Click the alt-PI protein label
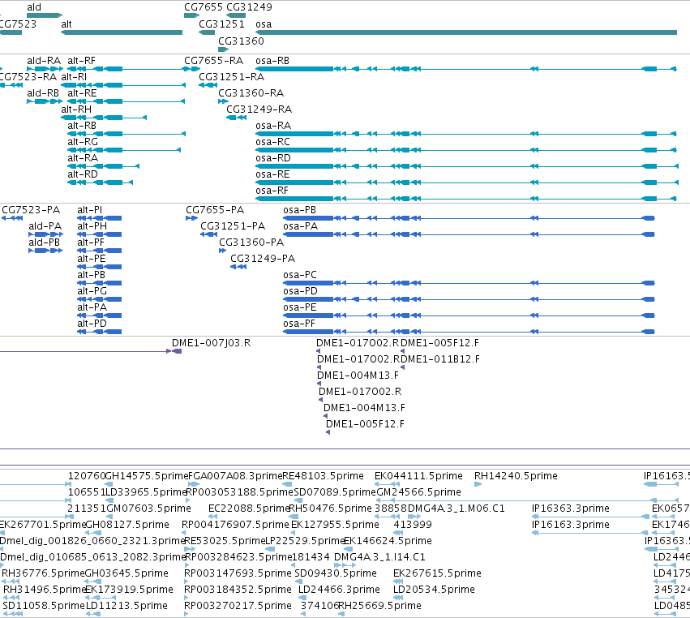The height and width of the screenshot is (618, 690). (89, 210)
